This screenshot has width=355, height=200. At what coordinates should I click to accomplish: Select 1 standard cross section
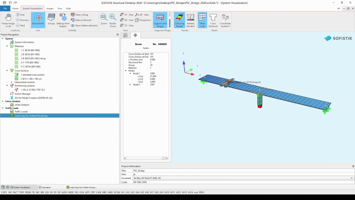tap(32, 75)
